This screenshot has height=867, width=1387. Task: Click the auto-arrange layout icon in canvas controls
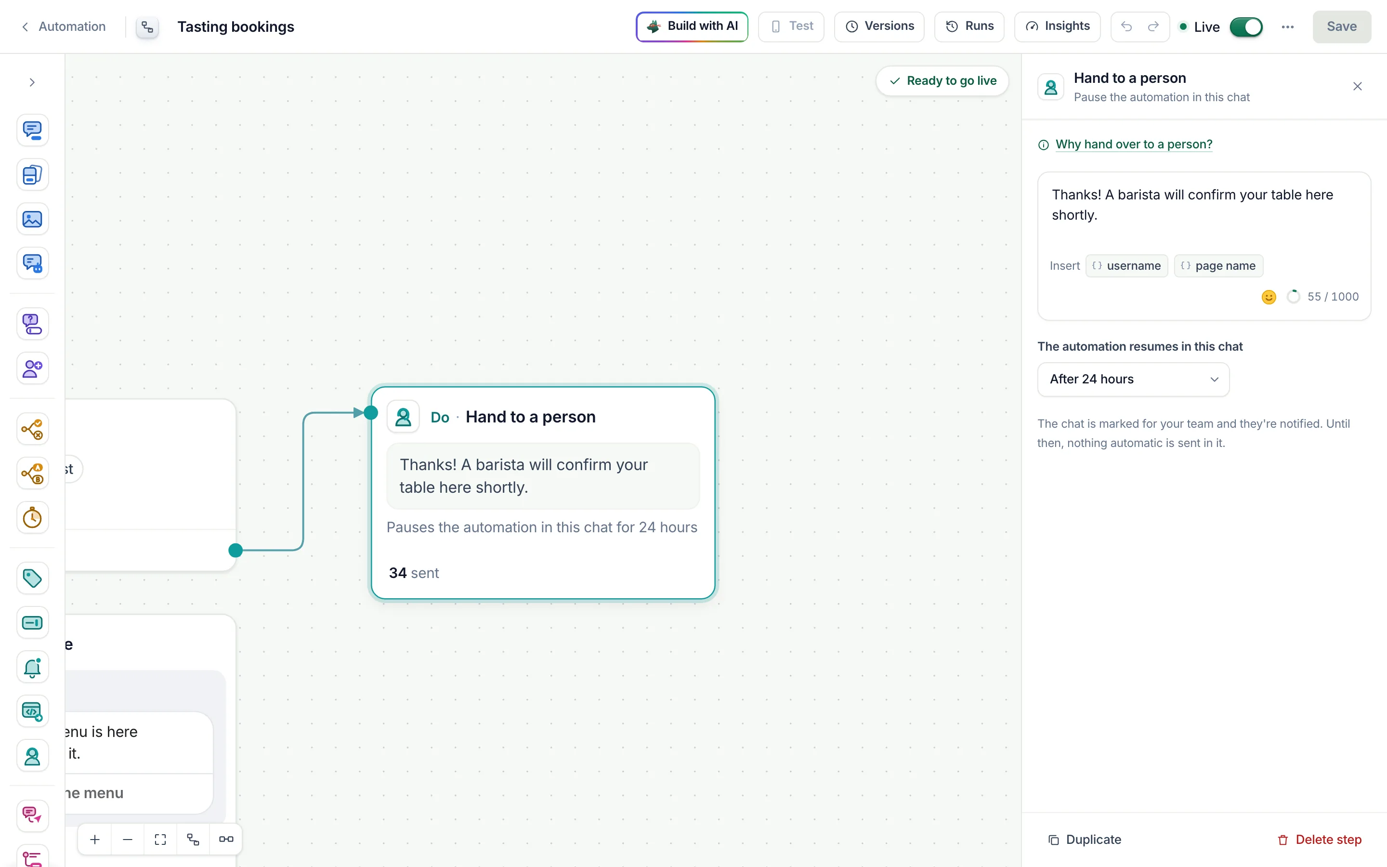click(x=193, y=840)
